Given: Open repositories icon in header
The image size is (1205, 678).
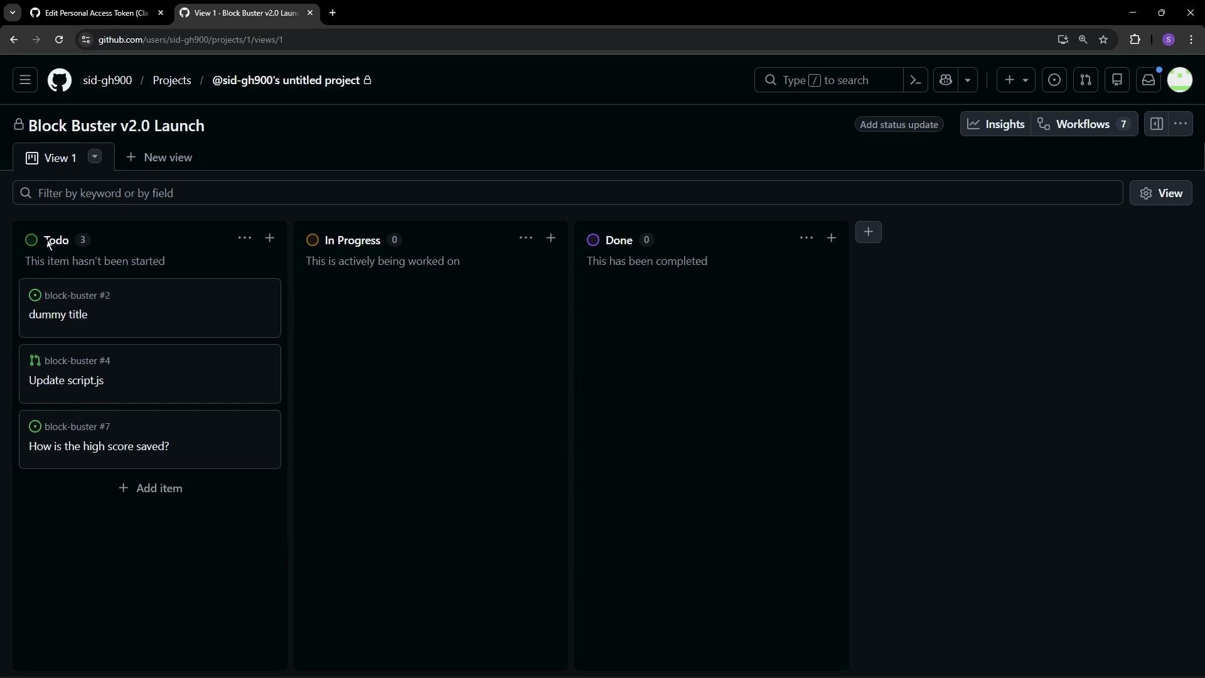Looking at the screenshot, I should (1117, 80).
